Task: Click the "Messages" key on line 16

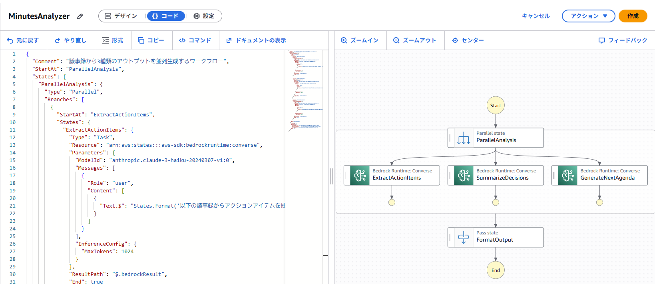Action: [x=91, y=168]
